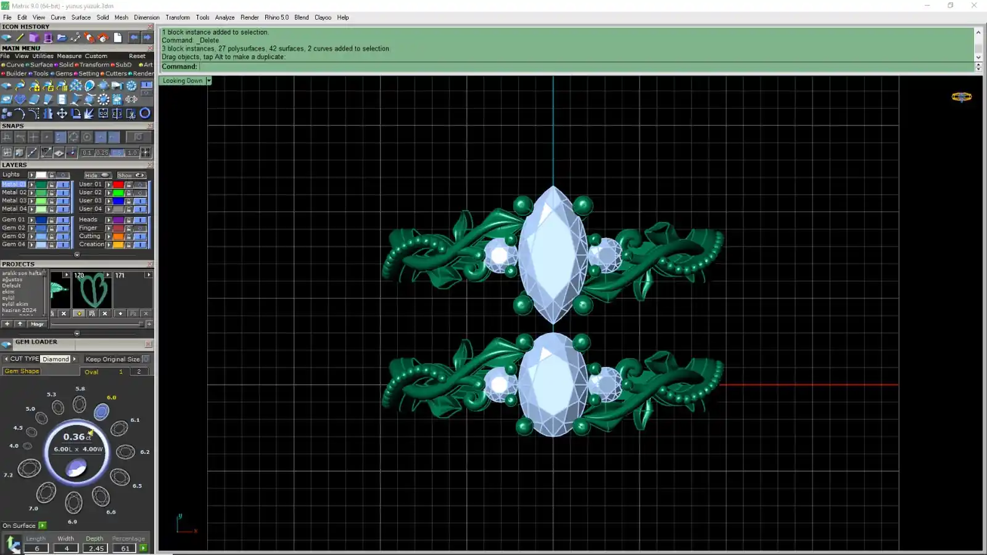Image resolution: width=987 pixels, height=555 pixels.
Task: Collapse the Layers panel with down chevron
Action: (77, 255)
